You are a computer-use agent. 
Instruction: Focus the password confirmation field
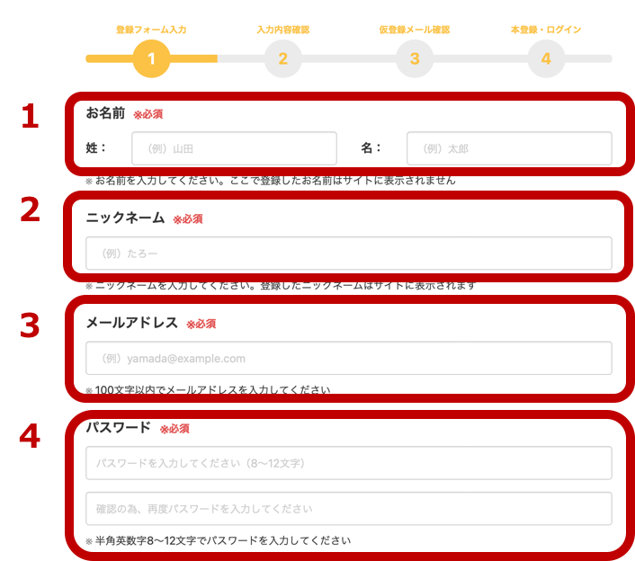349,508
